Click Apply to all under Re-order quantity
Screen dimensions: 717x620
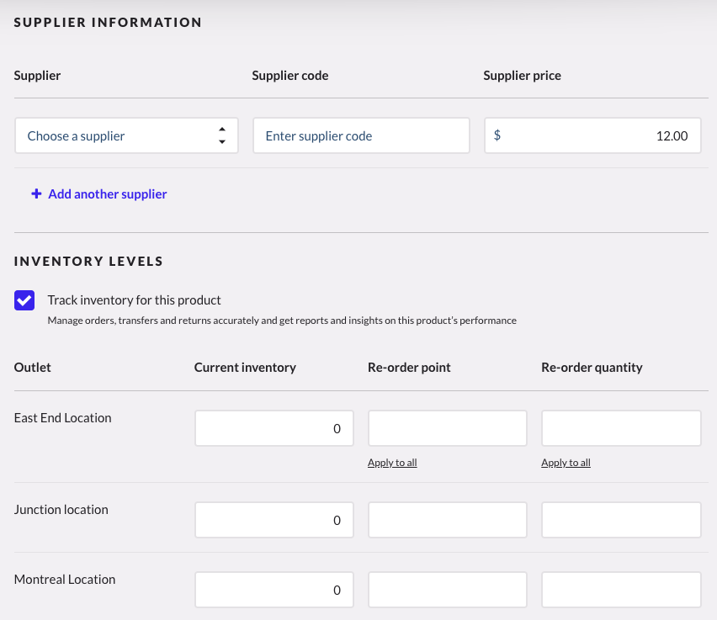click(566, 463)
